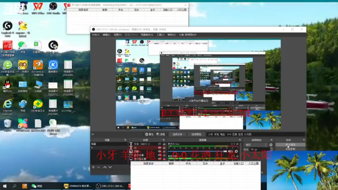Click the 时长 duration field 50 ms
The image size is (338, 190).
[x=259, y=149]
